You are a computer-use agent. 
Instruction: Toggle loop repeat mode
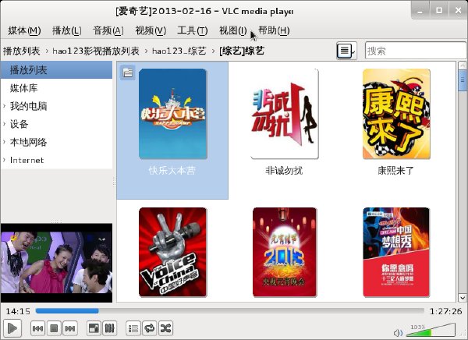149,328
